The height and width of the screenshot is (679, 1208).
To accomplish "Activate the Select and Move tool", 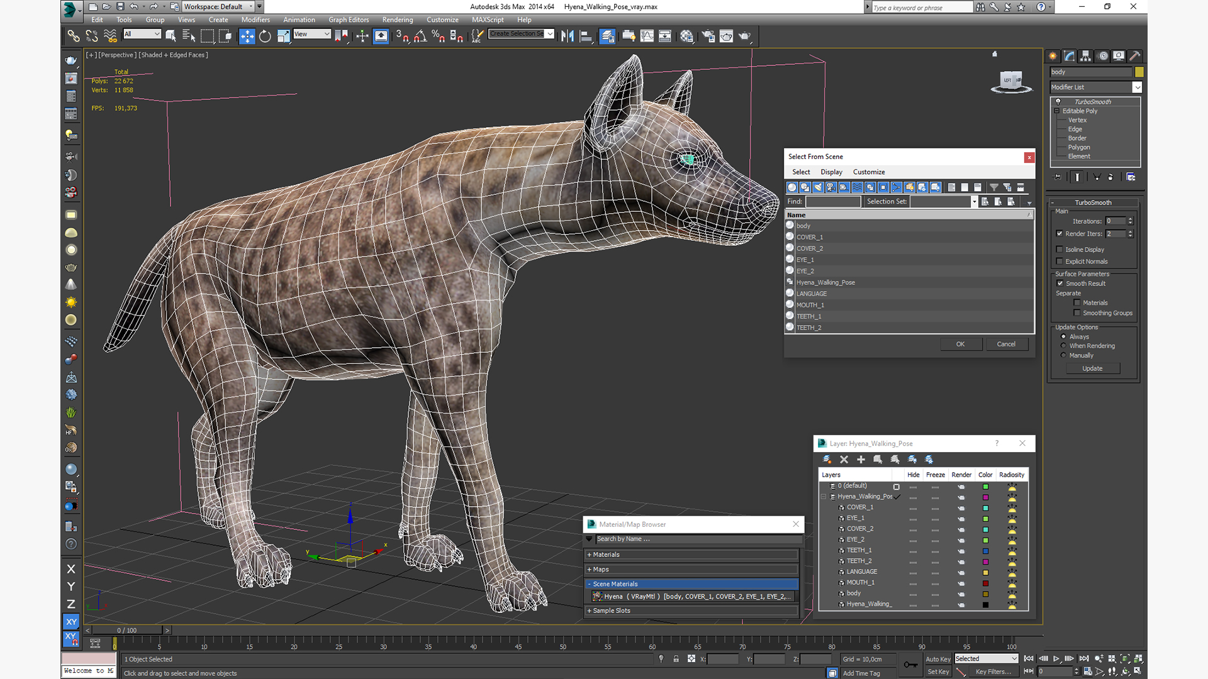I will pos(247,36).
